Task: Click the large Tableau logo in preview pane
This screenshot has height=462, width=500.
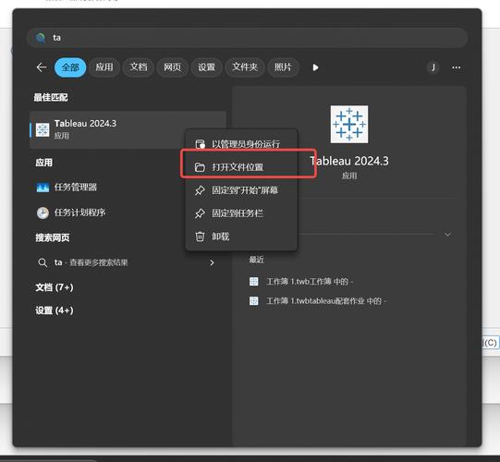Action: [349, 125]
